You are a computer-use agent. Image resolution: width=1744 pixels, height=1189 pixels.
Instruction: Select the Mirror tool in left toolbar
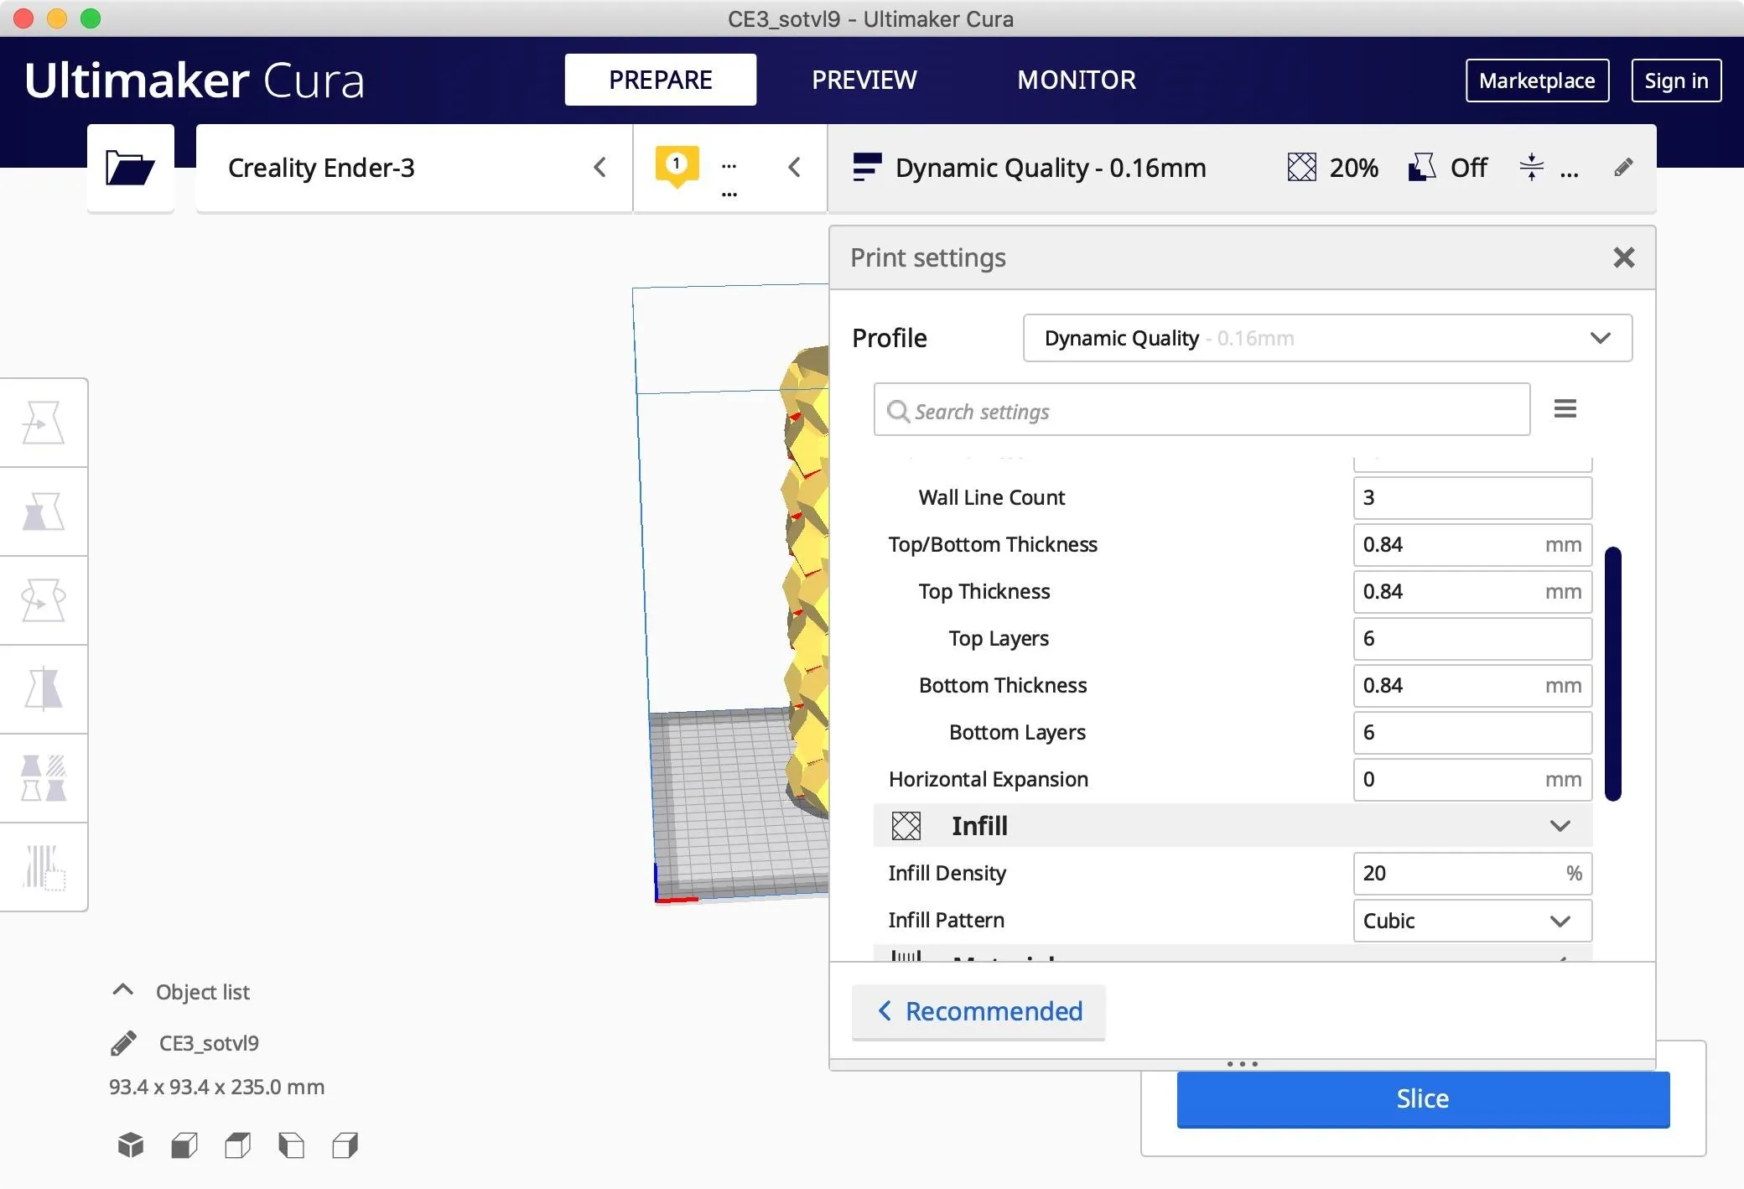click(44, 689)
